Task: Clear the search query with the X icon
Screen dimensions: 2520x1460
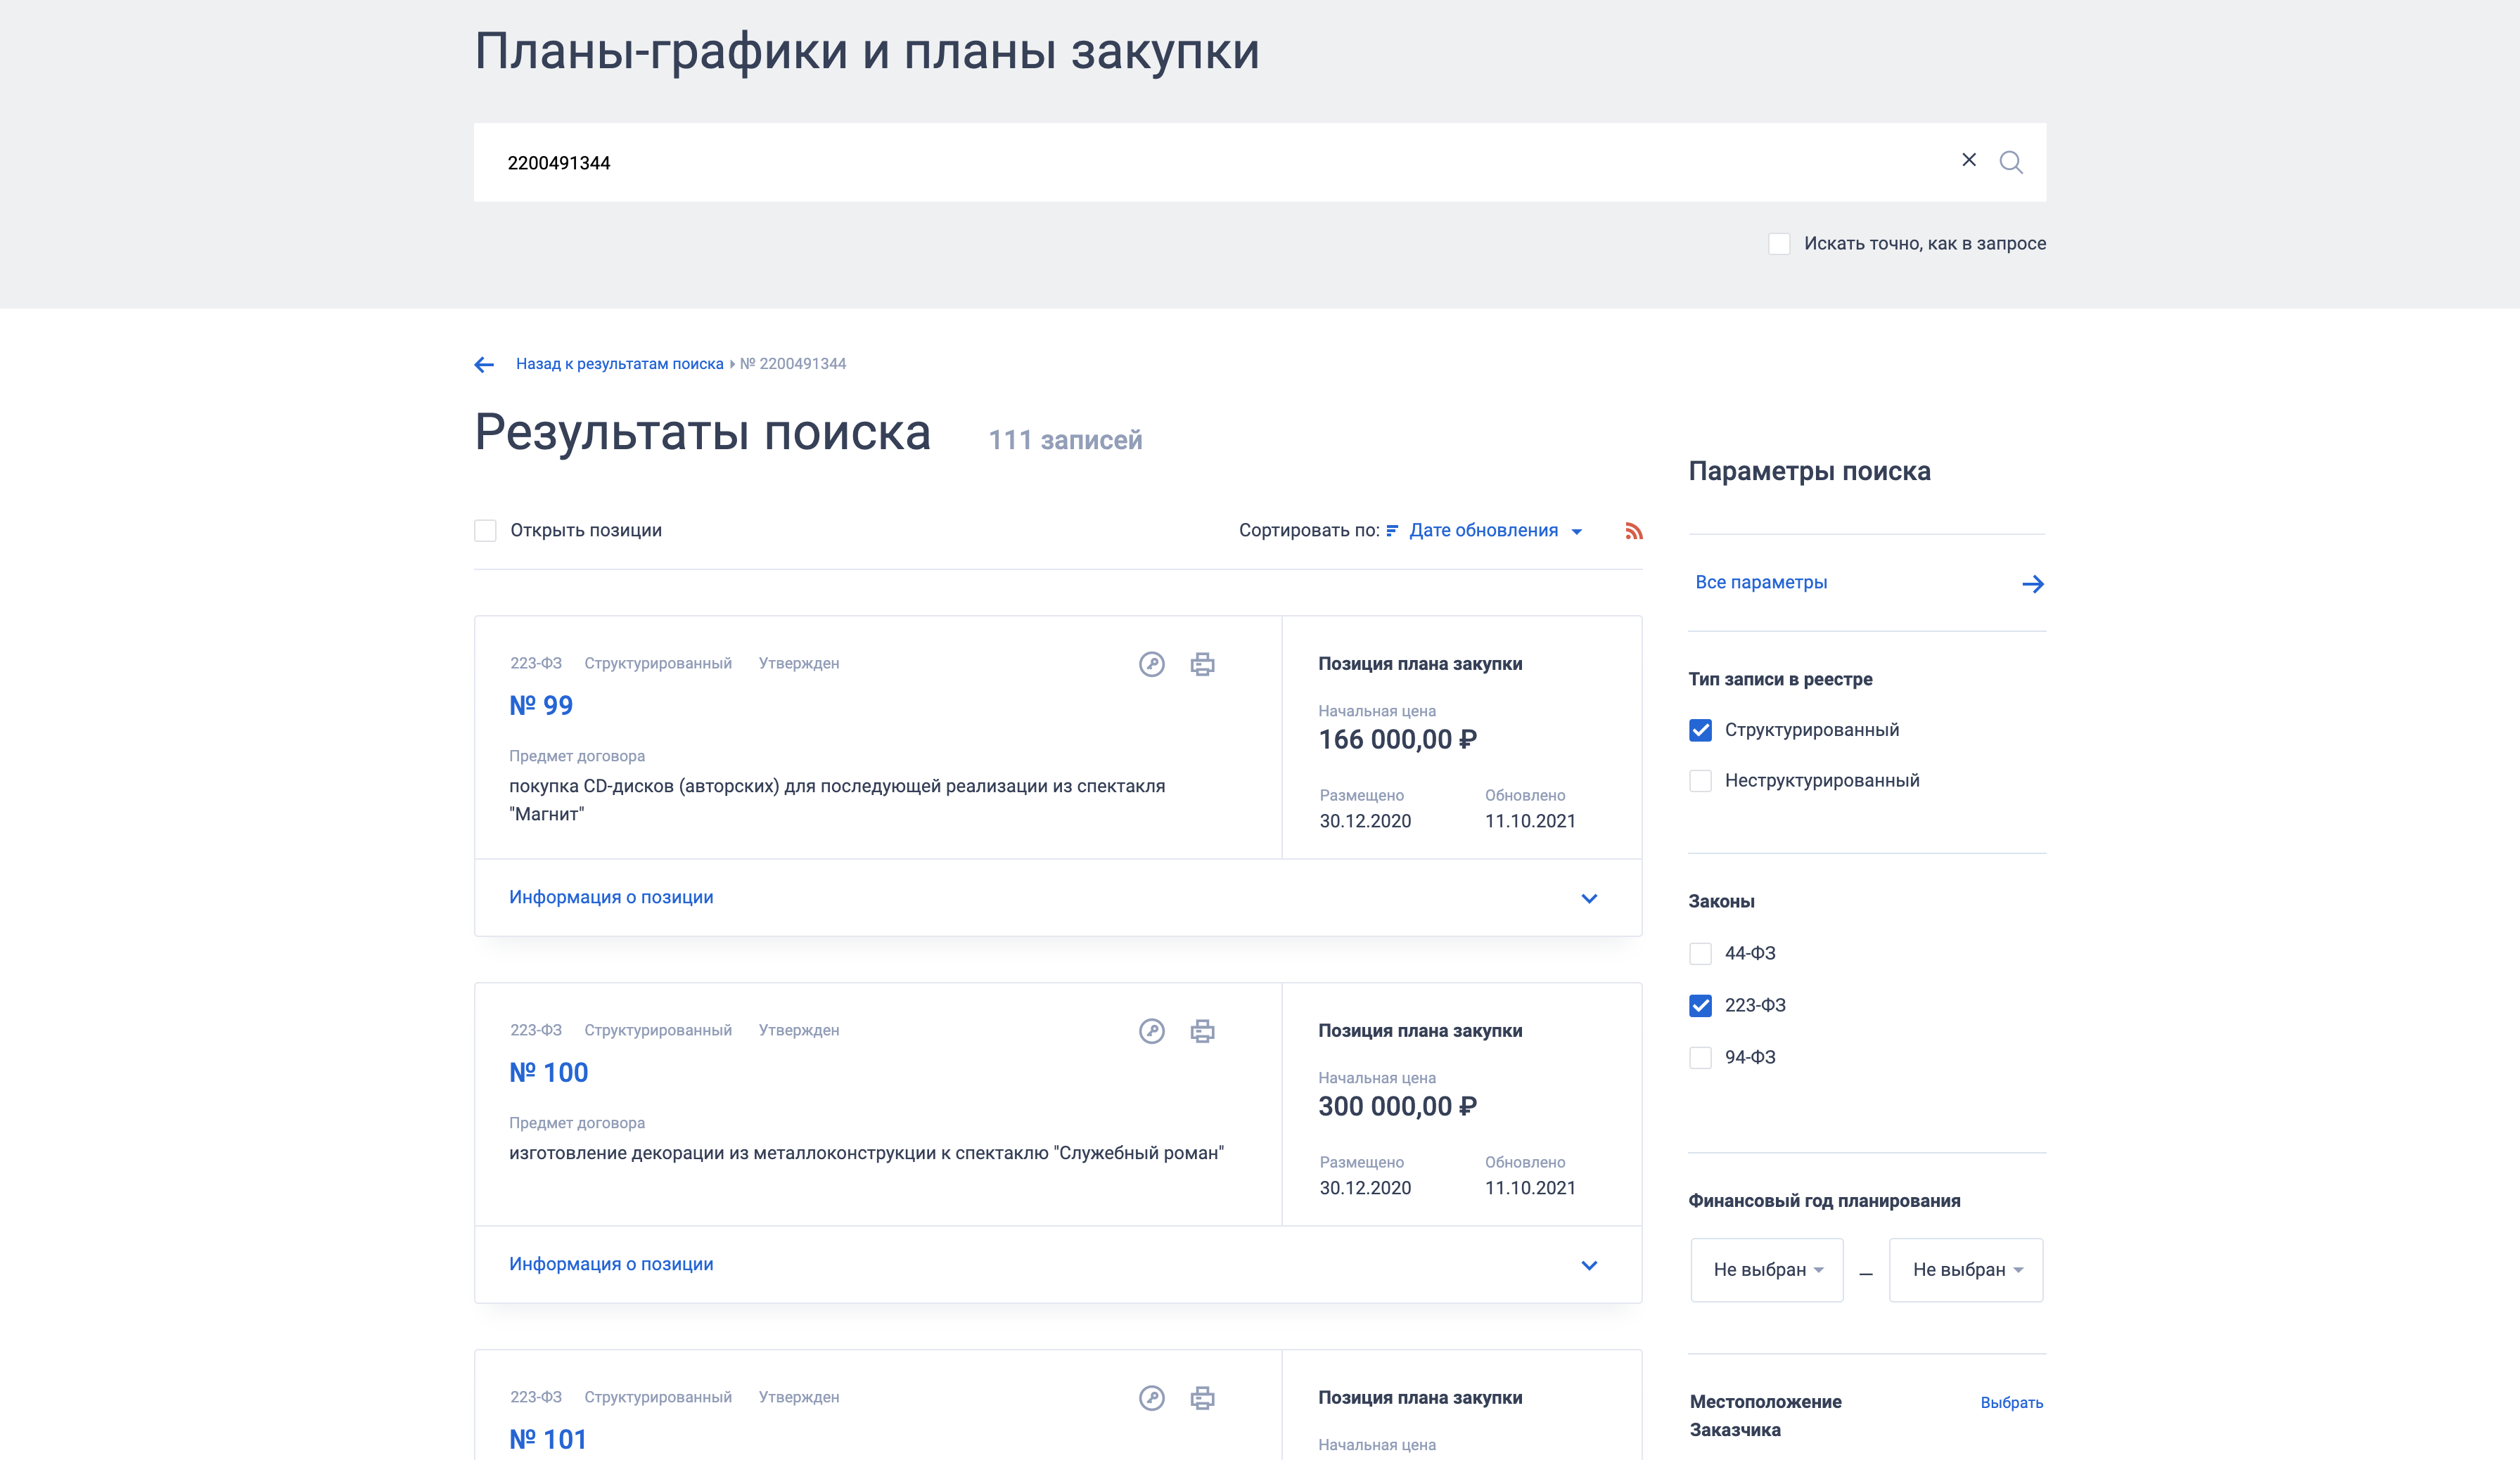Action: tap(1968, 160)
